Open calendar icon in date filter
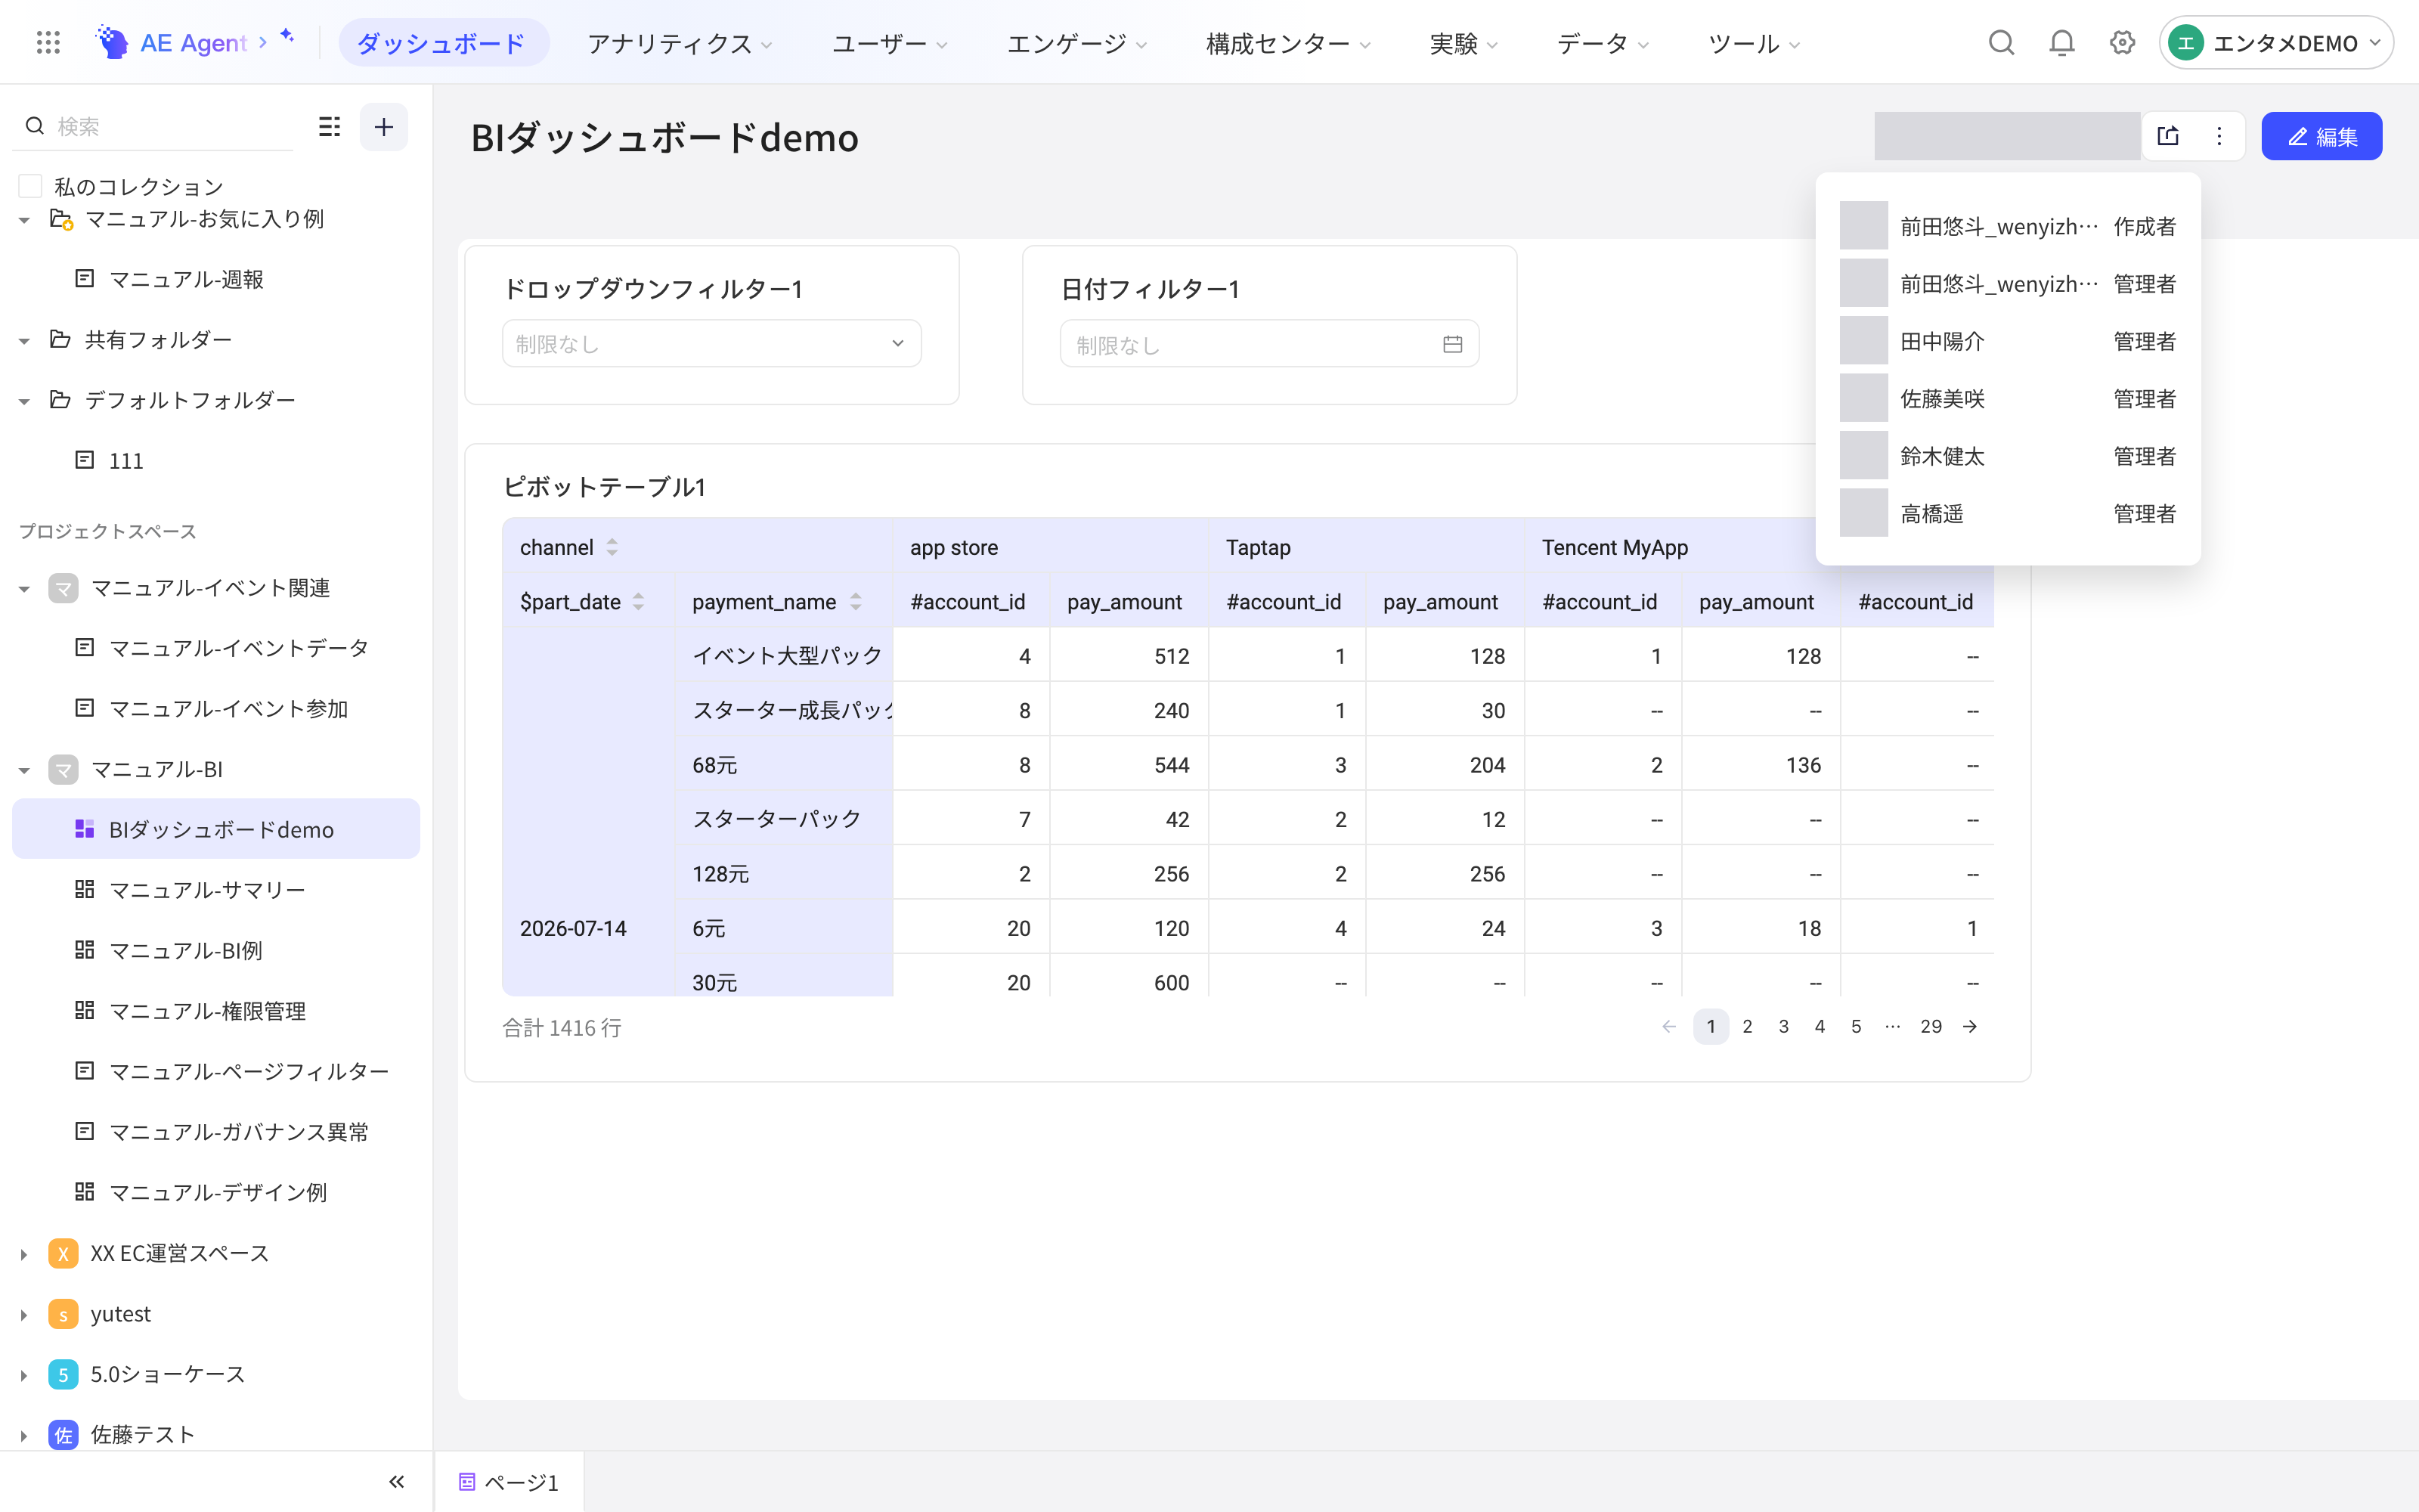Viewport: 2419px width, 1512px height. point(1452,344)
